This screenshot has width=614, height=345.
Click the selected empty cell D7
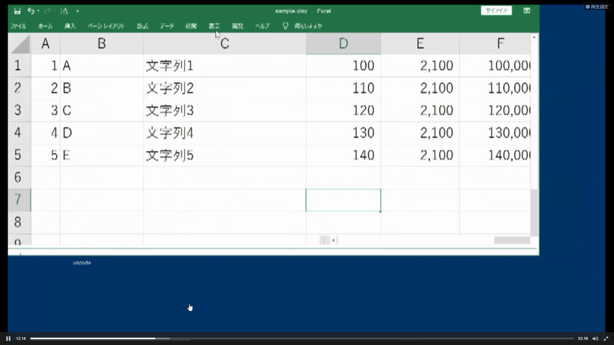tap(343, 200)
